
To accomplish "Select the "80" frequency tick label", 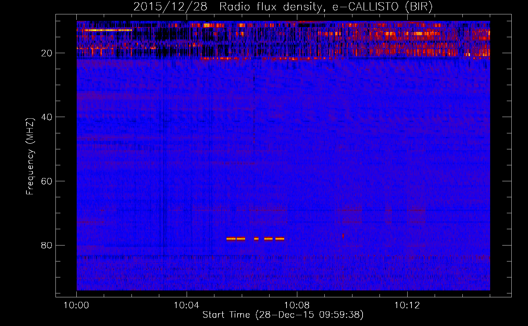I will point(47,245).
